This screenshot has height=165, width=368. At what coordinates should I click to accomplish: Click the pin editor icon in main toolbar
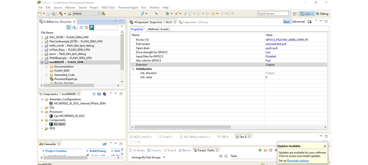232,14
